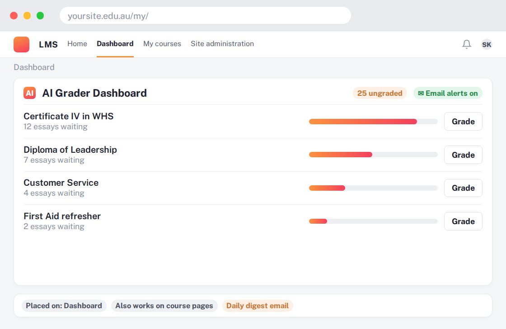
Task: Open Site administration menu
Action: (x=222, y=43)
